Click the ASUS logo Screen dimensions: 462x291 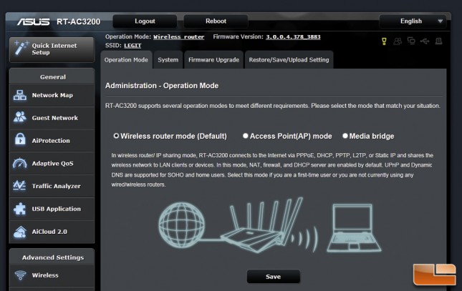pyautogui.click(x=33, y=21)
